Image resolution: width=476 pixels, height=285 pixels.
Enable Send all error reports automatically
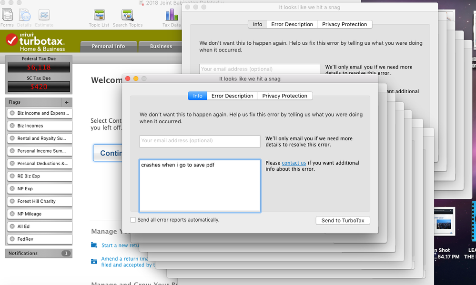(x=133, y=220)
